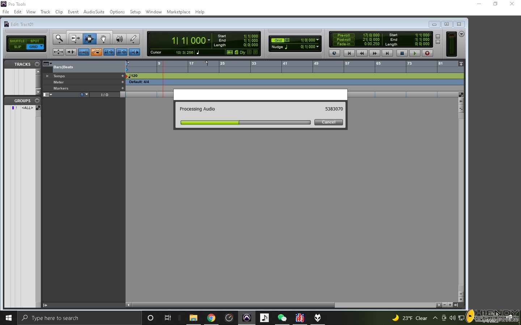Image resolution: width=521 pixels, height=325 pixels.
Task: Enable Slip edit mode
Action: (17, 47)
